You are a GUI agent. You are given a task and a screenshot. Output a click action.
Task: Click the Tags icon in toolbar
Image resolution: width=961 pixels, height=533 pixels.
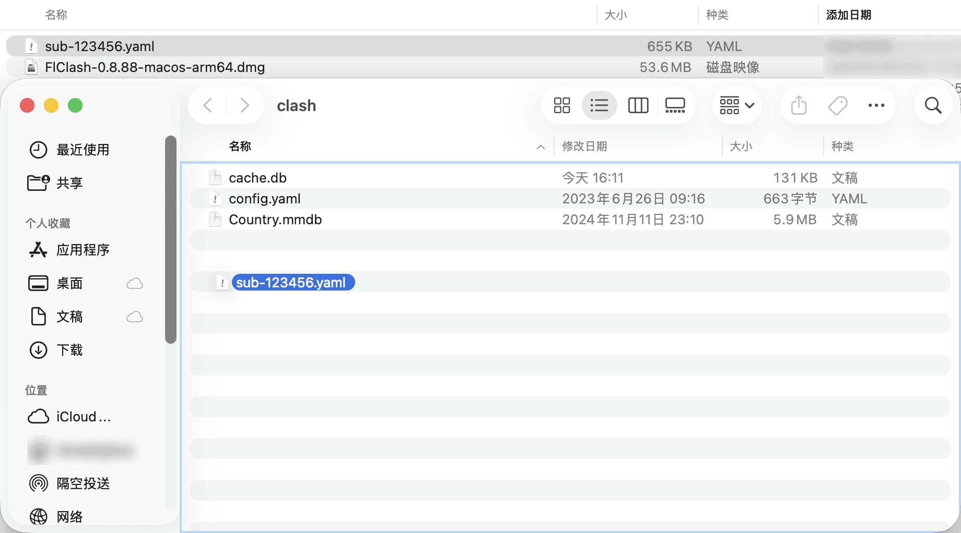[x=838, y=105]
